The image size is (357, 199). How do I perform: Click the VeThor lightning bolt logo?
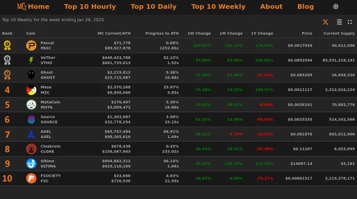[x=31, y=60]
